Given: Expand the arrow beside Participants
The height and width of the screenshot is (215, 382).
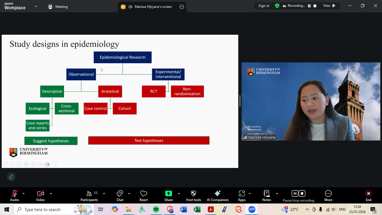Looking at the screenshot, I should (104, 193).
